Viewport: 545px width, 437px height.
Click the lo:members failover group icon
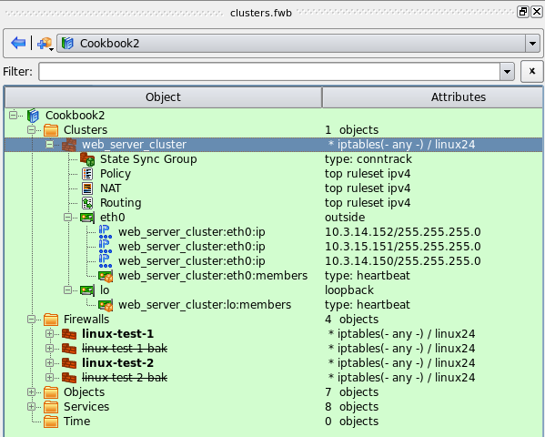[106, 306]
